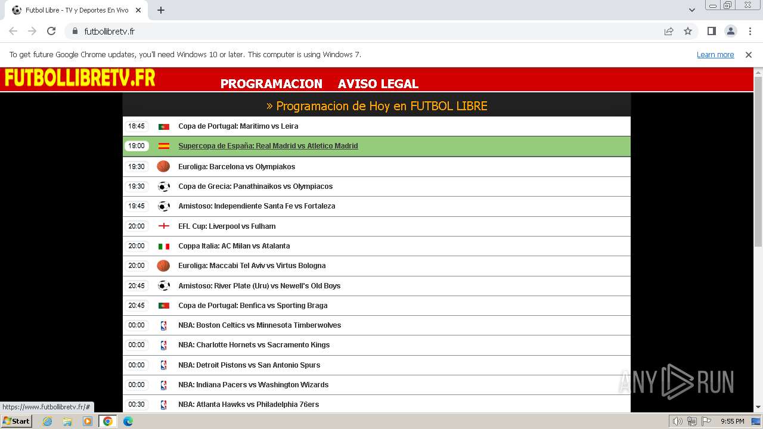
Task: Click the taskbar clock showing 9:55 PM
Action: click(732, 421)
